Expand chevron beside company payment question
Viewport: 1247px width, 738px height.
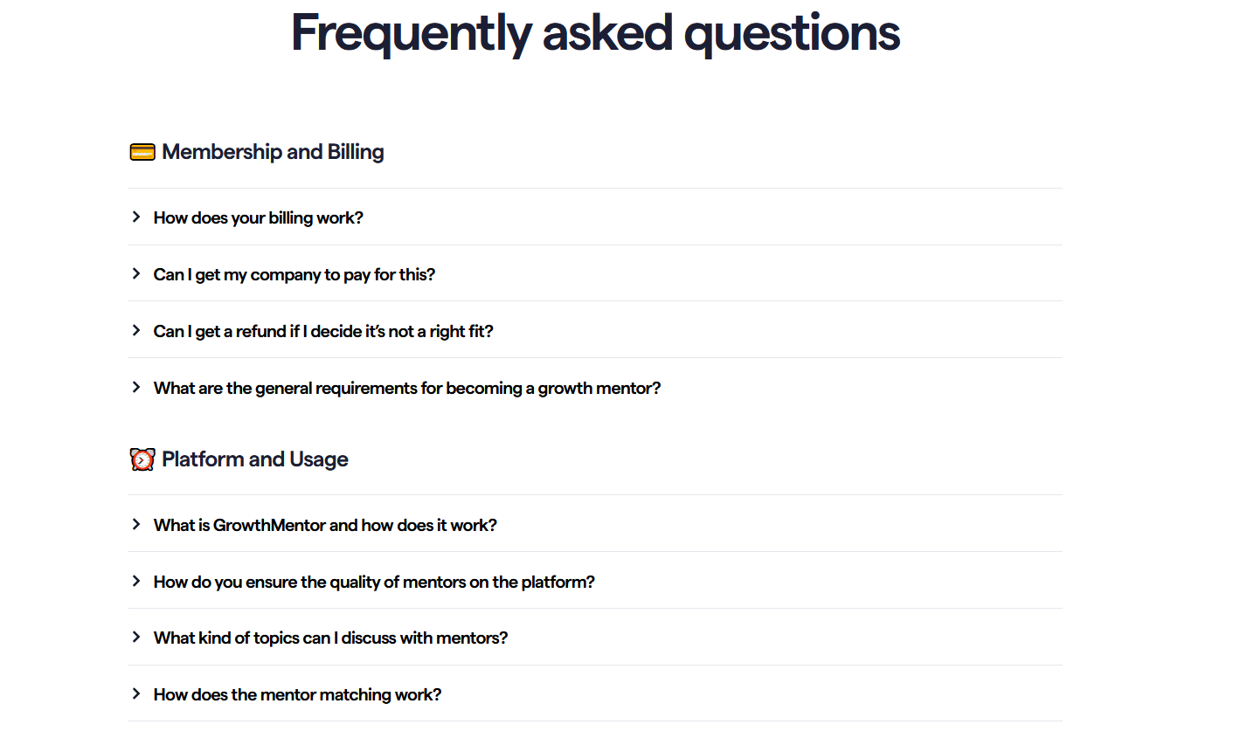tap(136, 273)
